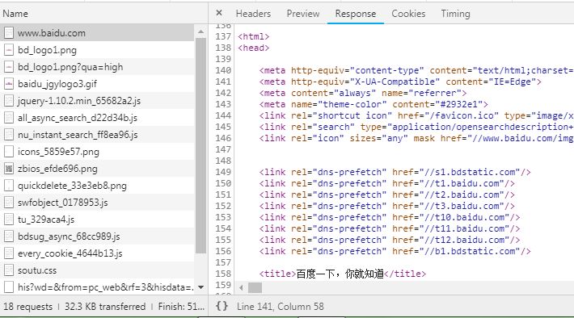Select zbios_efde696.png request
The image size is (574, 318).
click(x=97, y=169)
